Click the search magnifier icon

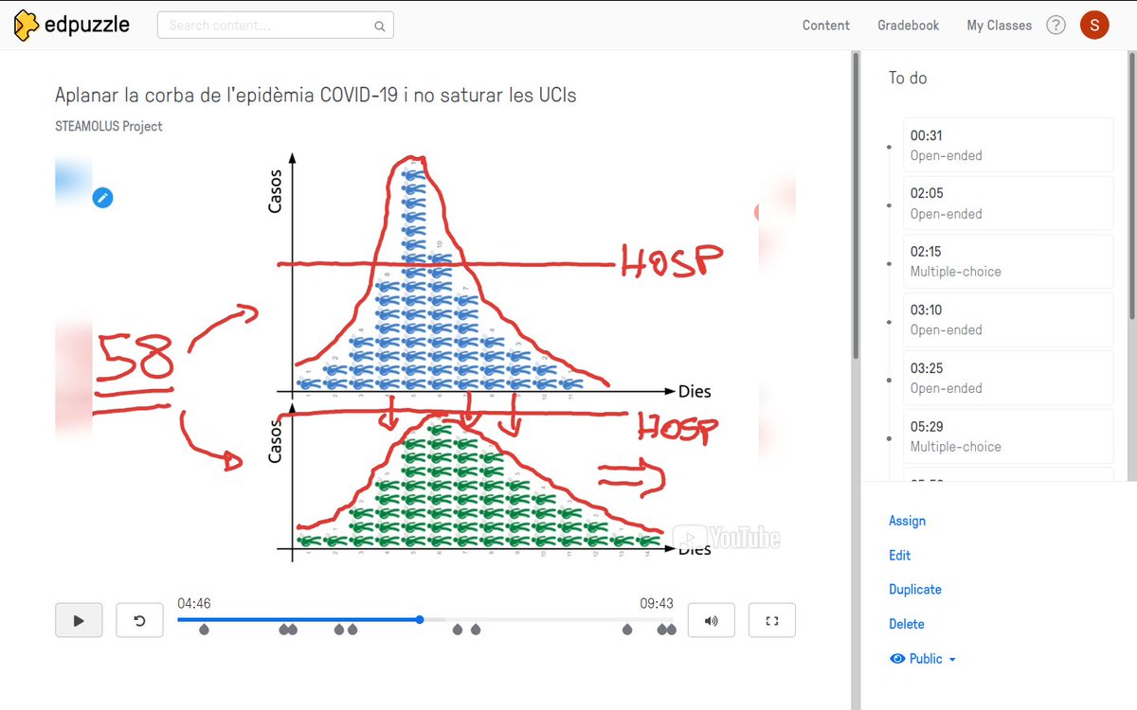click(380, 27)
